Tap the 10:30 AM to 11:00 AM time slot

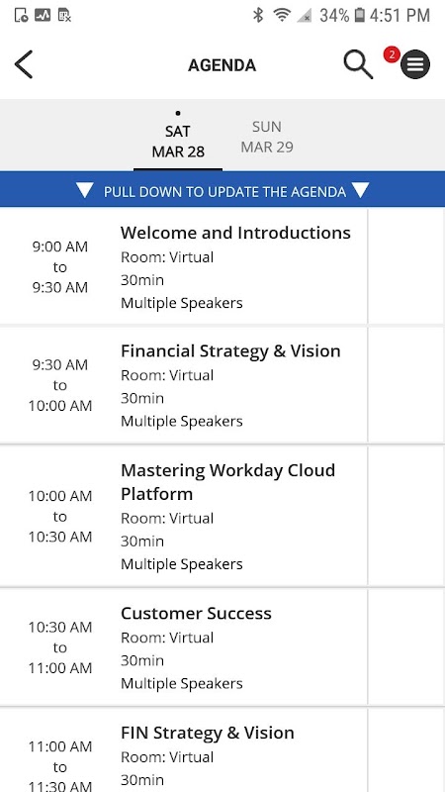(x=60, y=647)
